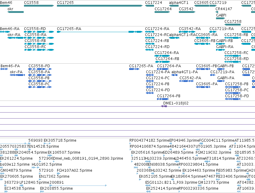The image size is (255, 193).
Task: Click transcript CG17219-RA
Action: [222, 29]
